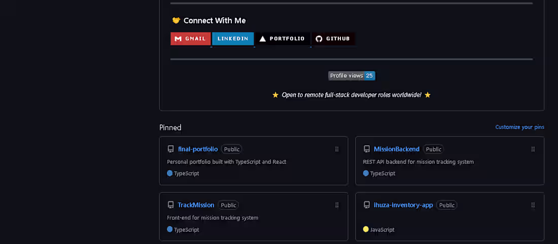Click the drag handle on MissionBackend card
Screen dimensions: 558x244
coord(533,149)
